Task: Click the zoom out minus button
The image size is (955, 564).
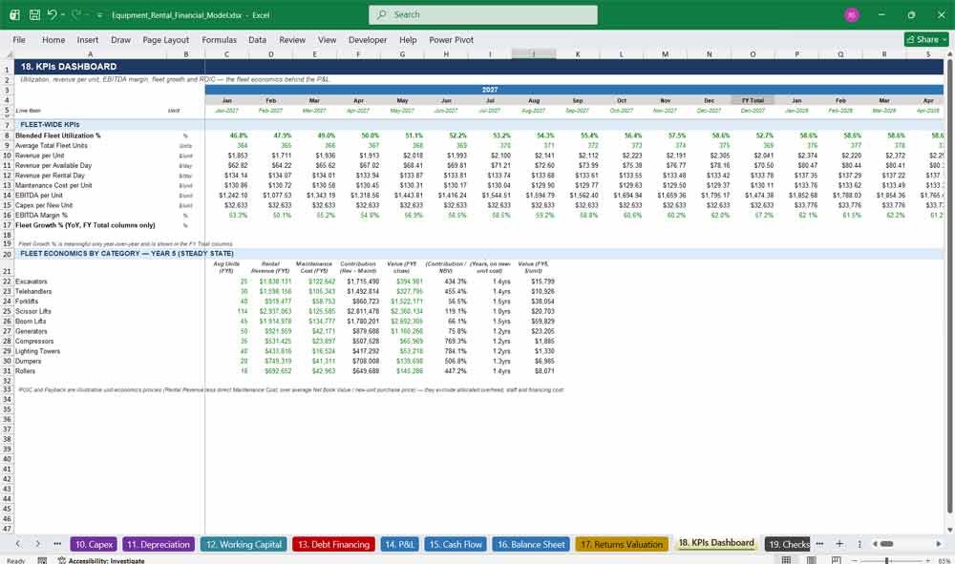Action: click(x=855, y=560)
